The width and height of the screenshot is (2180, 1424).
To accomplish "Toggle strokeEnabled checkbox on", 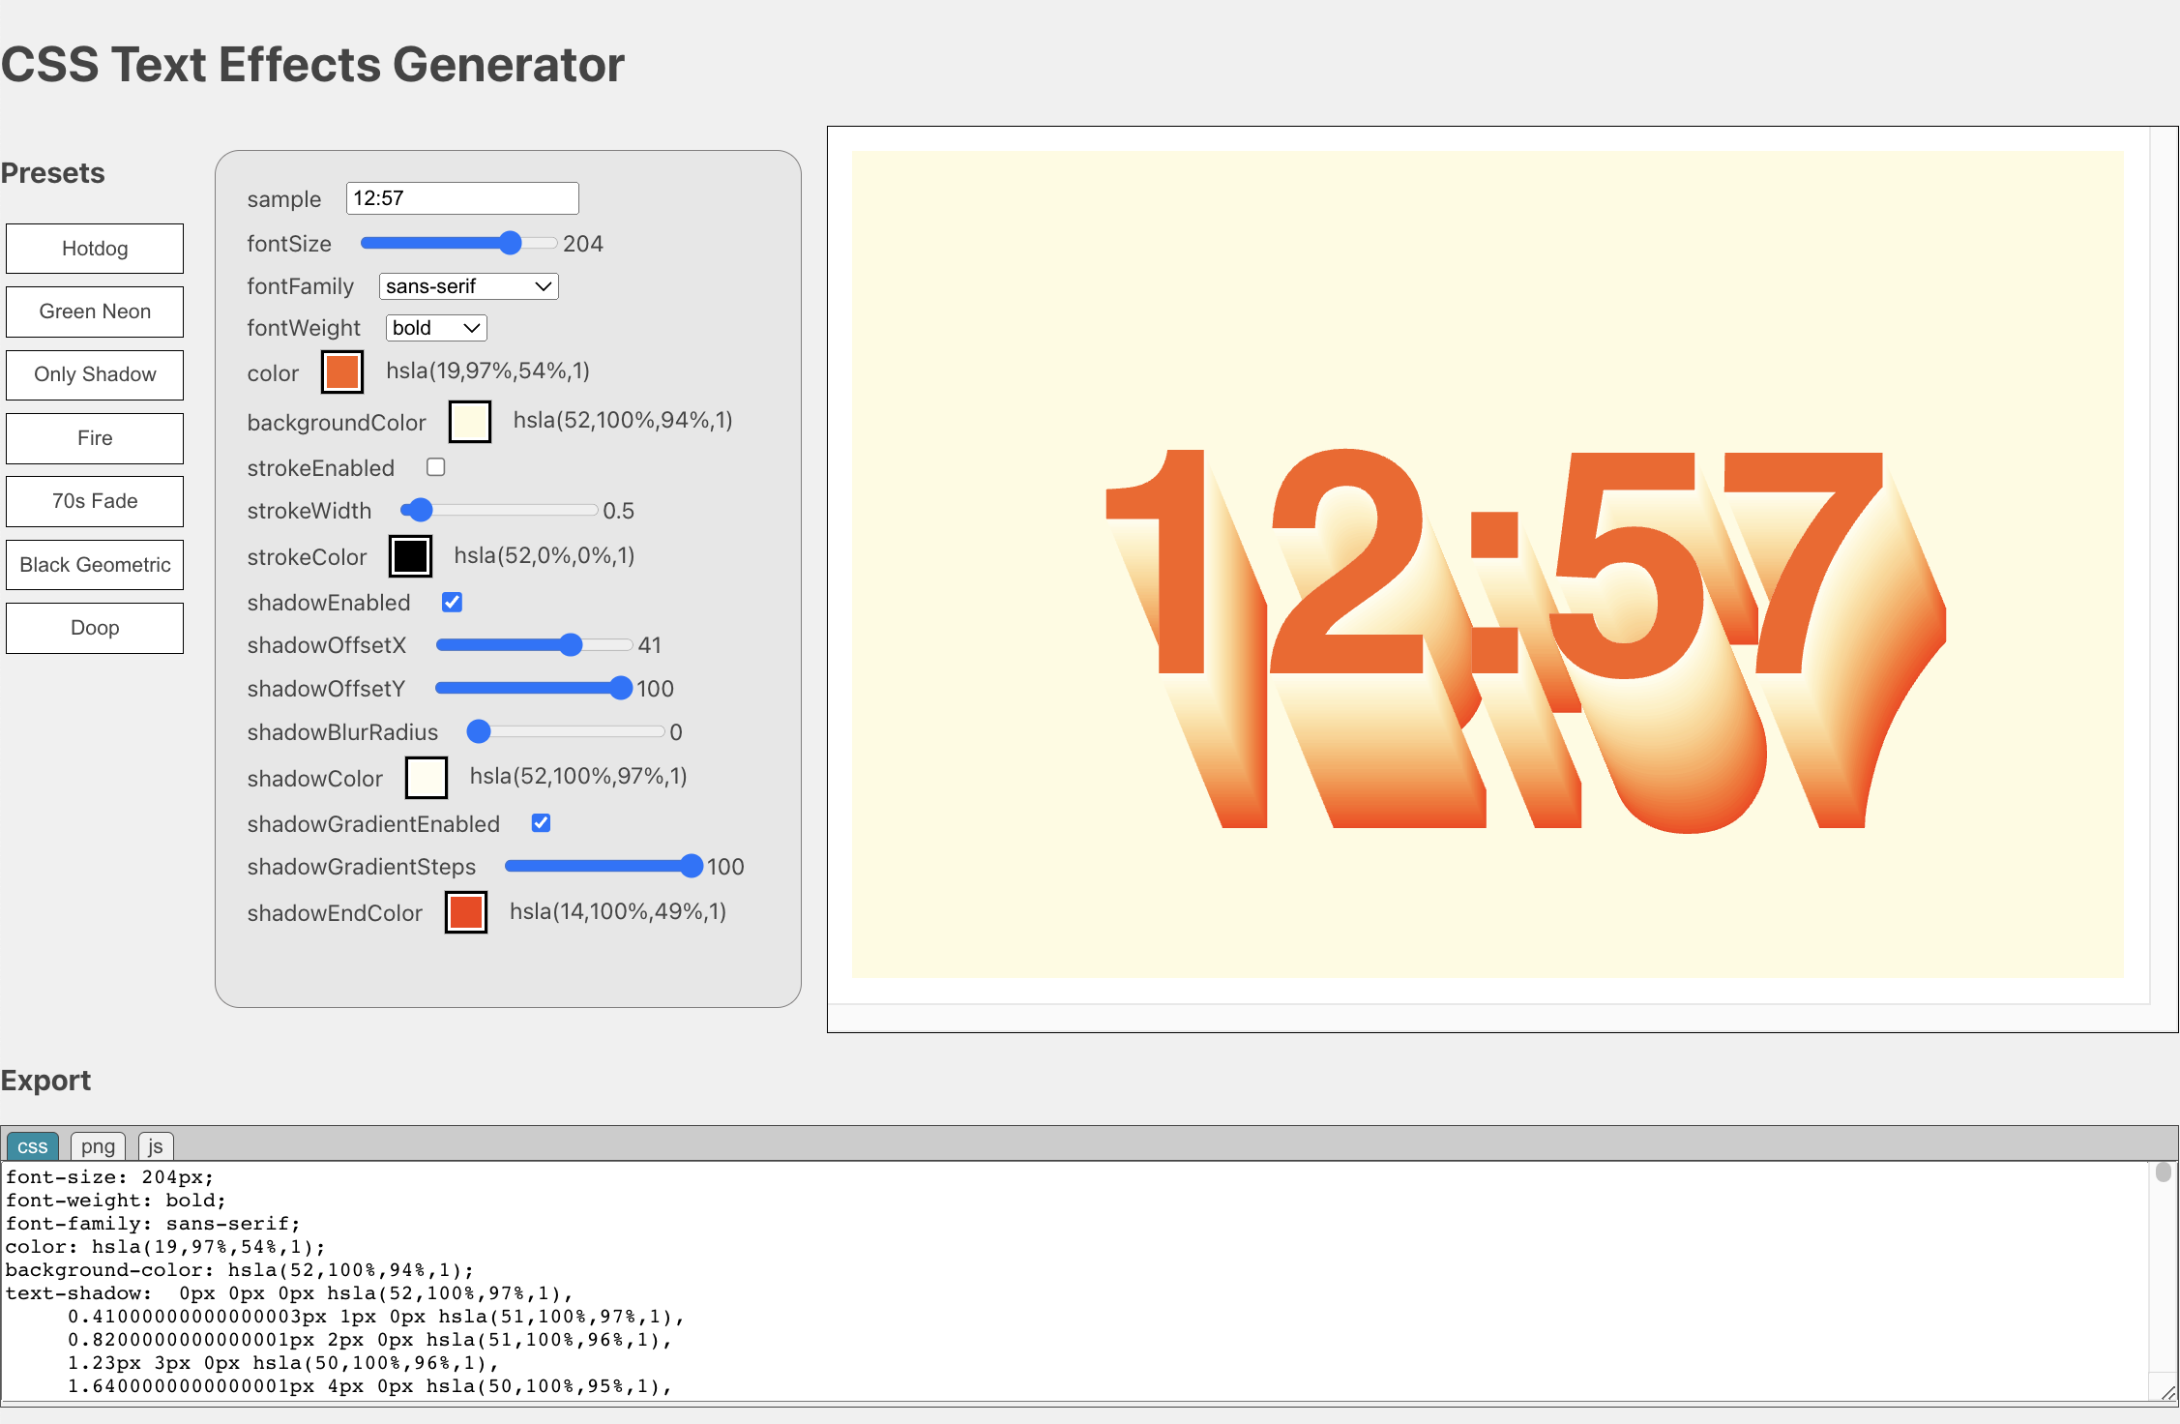I will pos(437,467).
